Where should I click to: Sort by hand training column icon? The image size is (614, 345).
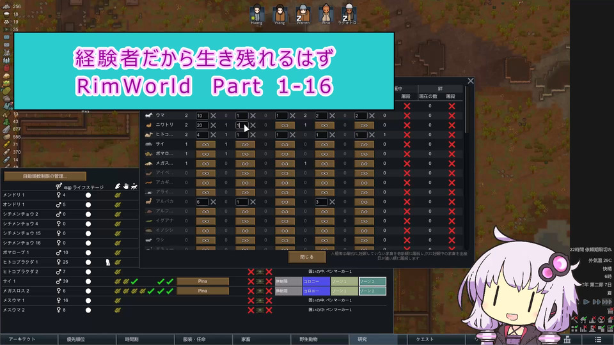click(x=126, y=186)
